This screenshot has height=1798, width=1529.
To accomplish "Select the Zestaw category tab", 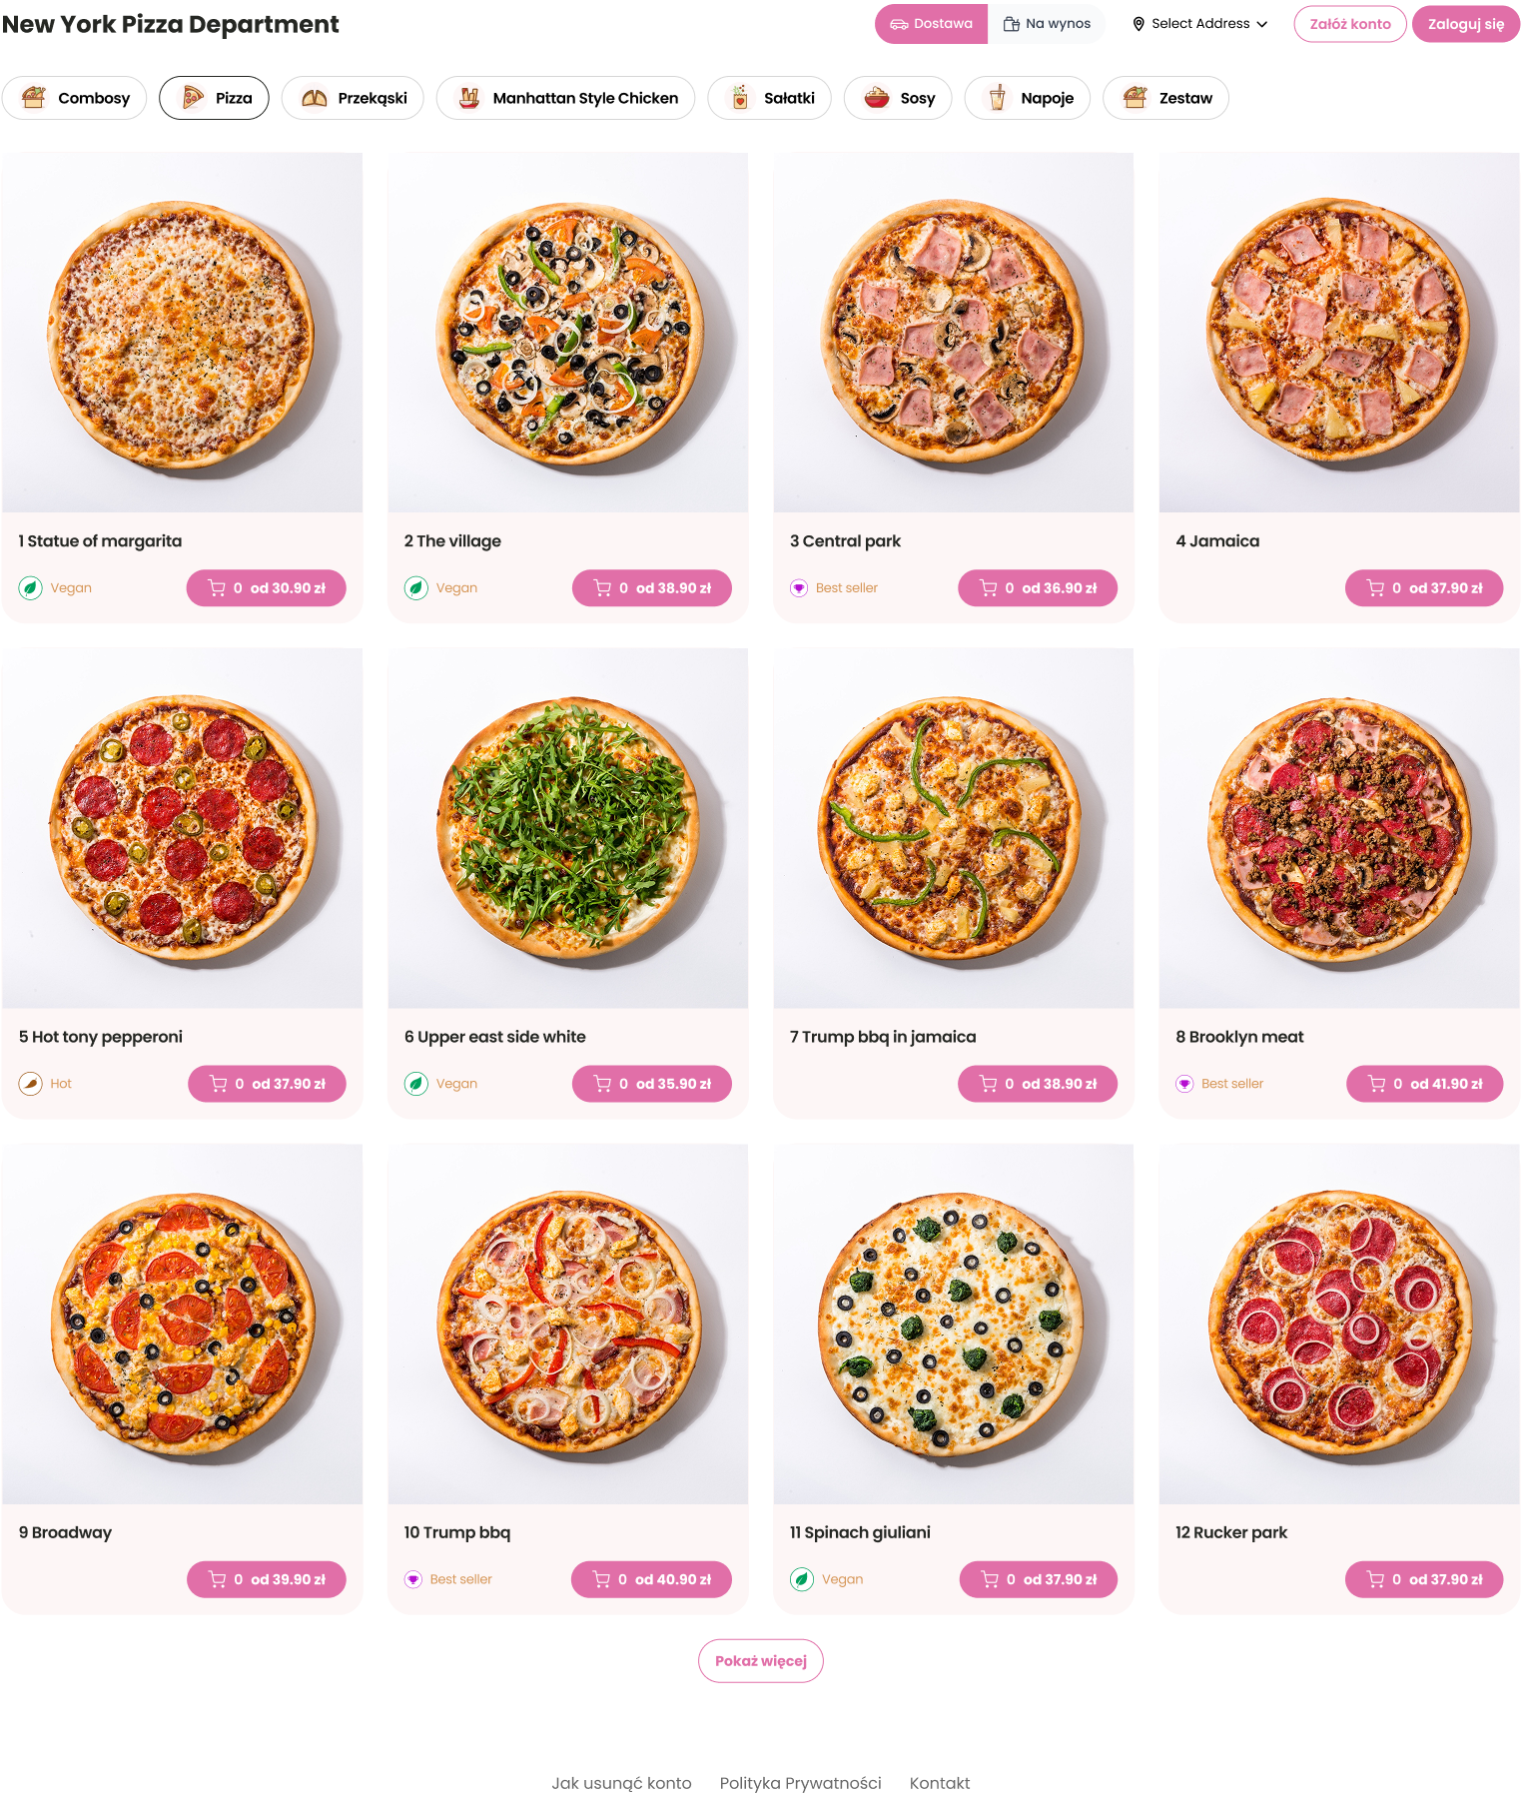I will point(1165,98).
